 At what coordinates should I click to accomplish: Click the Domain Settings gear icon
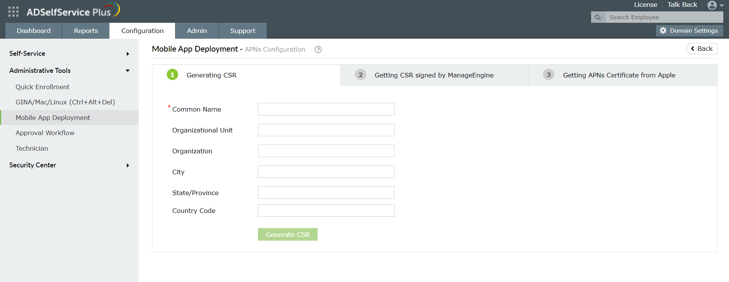coord(663,31)
